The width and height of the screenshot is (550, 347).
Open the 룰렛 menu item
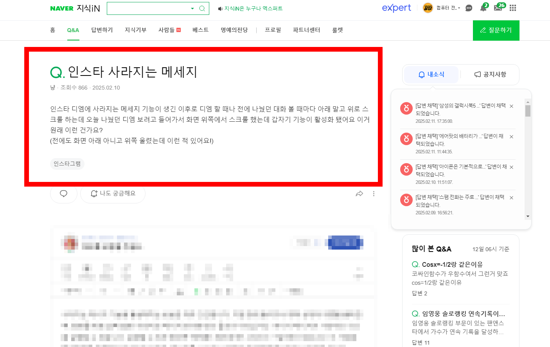tap(338, 30)
